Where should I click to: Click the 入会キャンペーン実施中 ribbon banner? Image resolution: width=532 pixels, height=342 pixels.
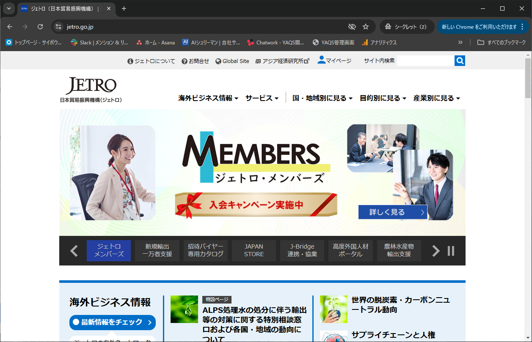pos(256,205)
